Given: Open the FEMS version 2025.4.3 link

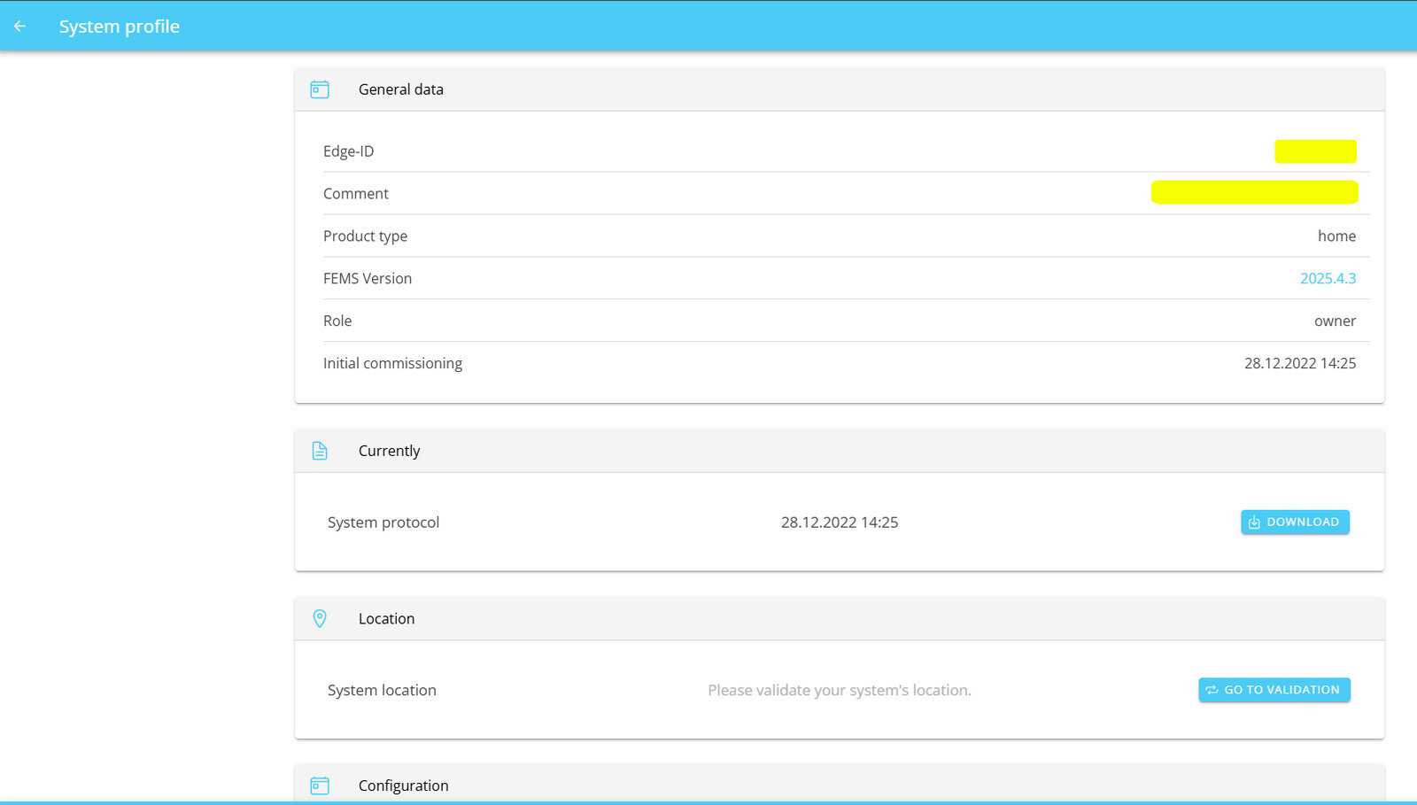Looking at the screenshot, I should (x=1328, y=278).
